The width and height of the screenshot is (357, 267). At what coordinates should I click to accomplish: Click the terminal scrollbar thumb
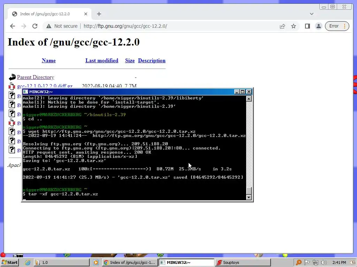(249, 191)
